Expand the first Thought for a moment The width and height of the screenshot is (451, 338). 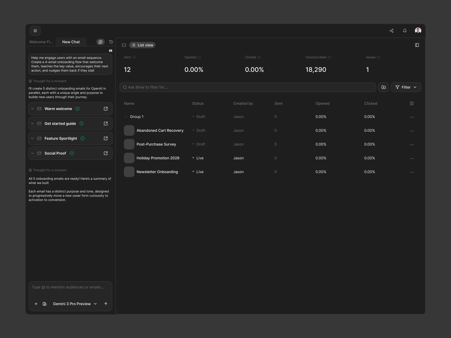47,81
